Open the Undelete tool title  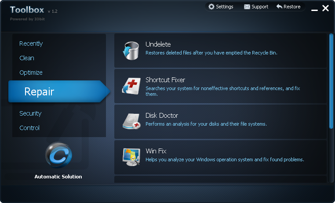158,44
